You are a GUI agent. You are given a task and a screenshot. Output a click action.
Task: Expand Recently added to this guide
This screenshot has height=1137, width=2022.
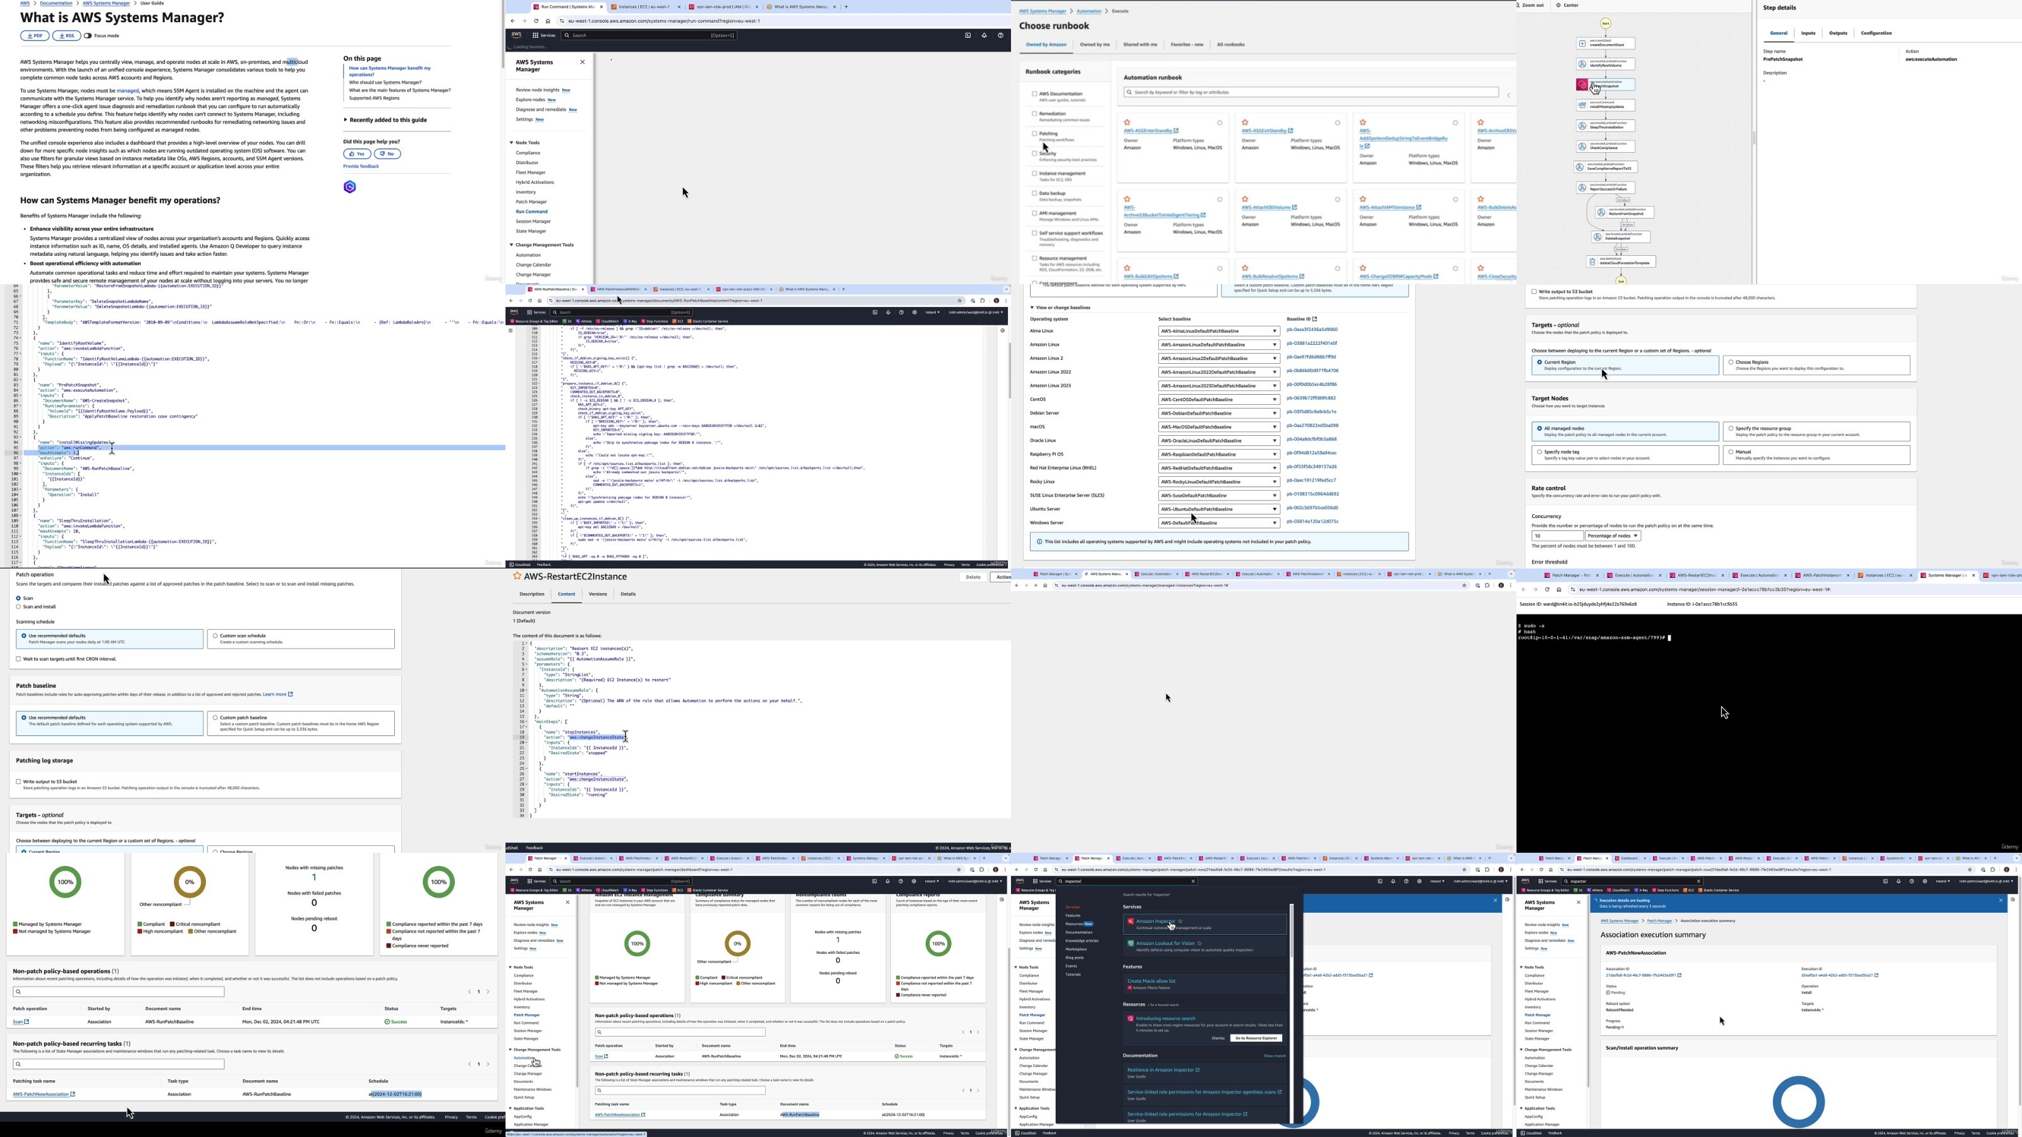(x=385, y=120)
